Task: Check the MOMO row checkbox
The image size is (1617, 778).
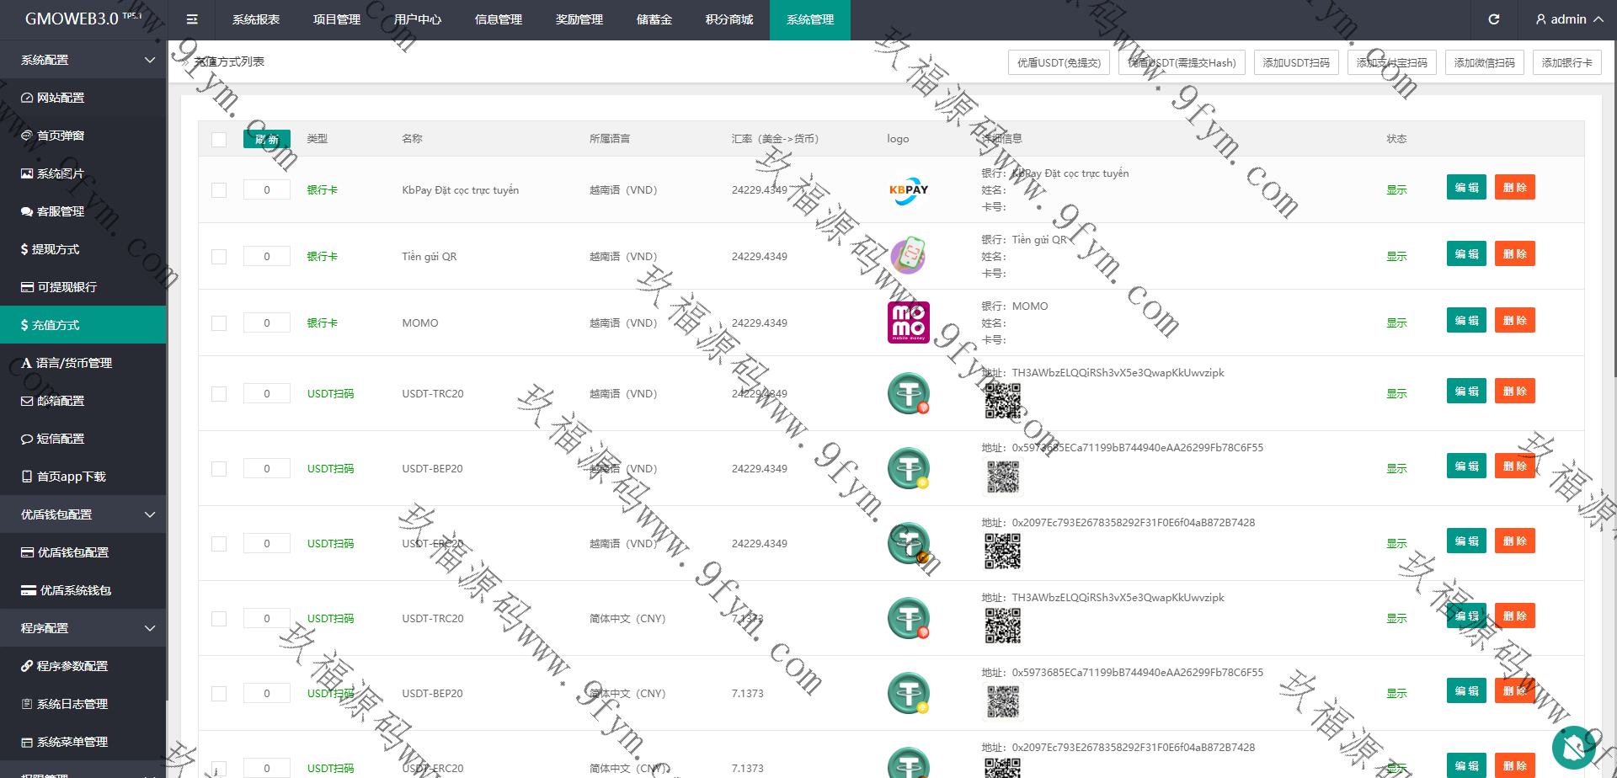Action: tap(219, 323)
